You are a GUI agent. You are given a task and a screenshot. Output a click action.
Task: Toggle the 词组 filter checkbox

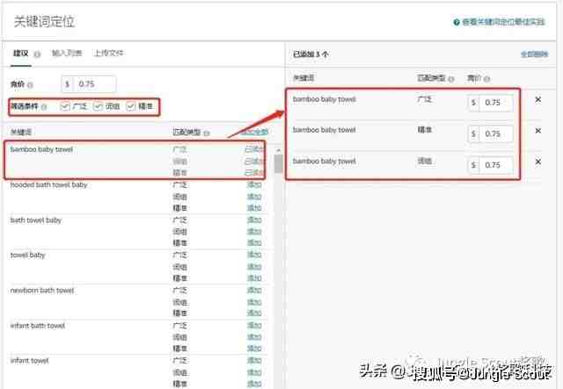(x=98, y=106)
